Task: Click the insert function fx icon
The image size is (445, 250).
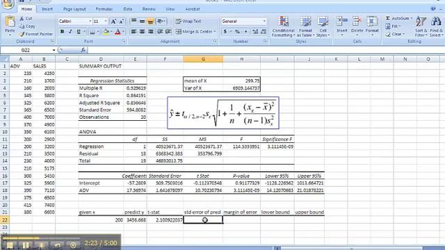Action: tap(83, 50)
